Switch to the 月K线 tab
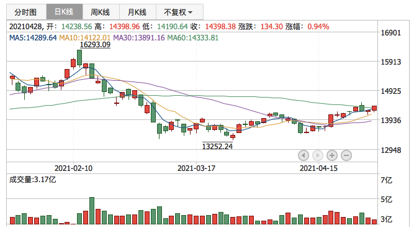The height and width of the screenshot is (230, 414). point(138,12)
